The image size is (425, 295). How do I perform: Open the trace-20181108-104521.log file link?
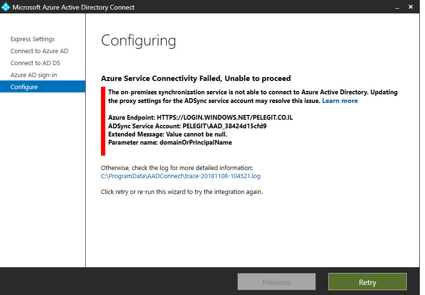[x=180, y=176]
